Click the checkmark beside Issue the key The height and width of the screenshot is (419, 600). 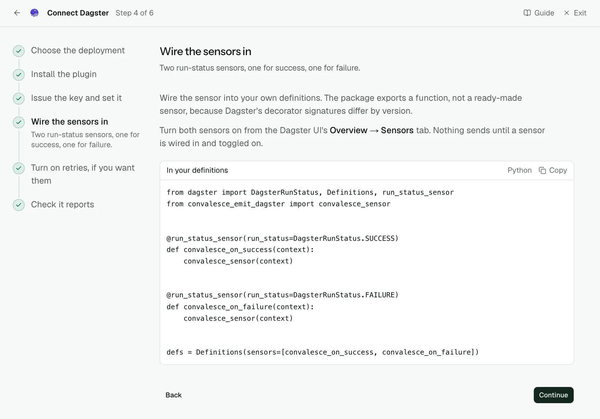[x=19, y=99]
